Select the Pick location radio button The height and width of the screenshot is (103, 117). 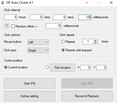[x=47, y=67]
